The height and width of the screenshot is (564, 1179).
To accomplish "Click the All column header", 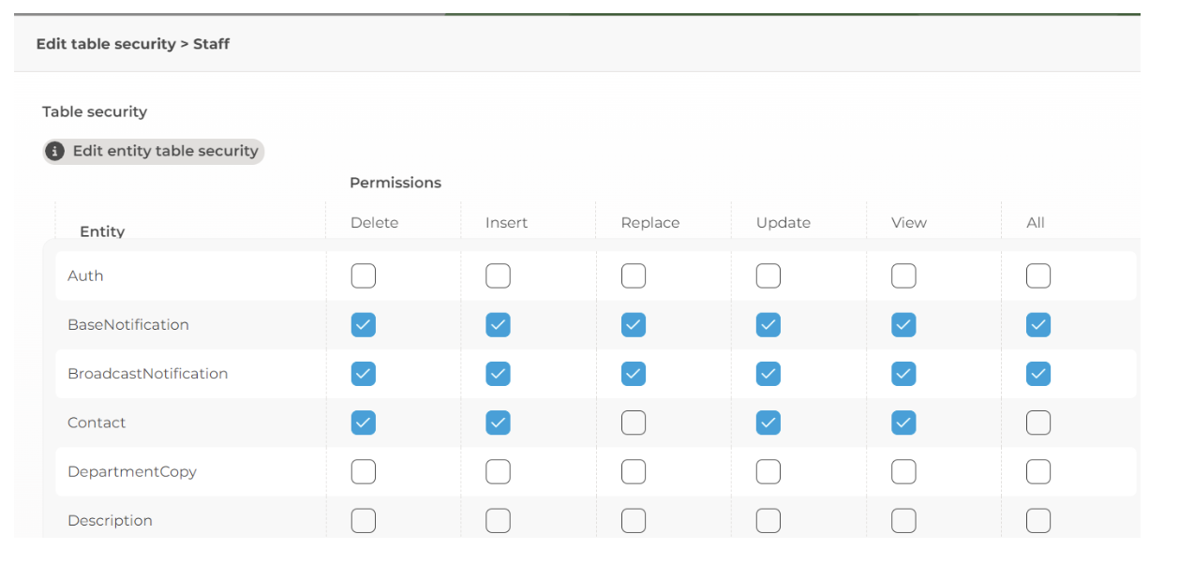I will point(1035,223).
